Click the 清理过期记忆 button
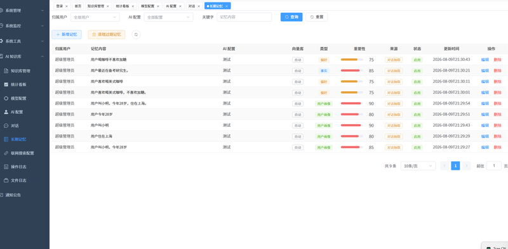This screenshot has width=508, height=249. coord(107,34)
